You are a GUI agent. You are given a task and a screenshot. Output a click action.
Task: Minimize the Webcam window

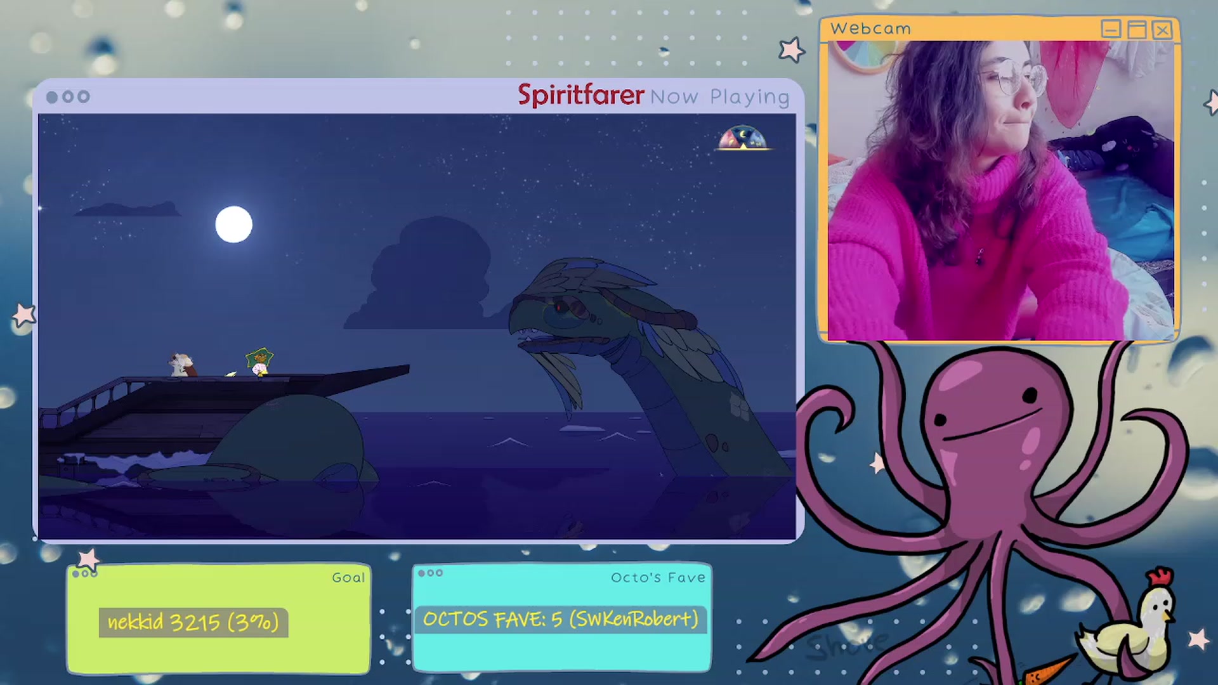click(x=1111, y=29)
